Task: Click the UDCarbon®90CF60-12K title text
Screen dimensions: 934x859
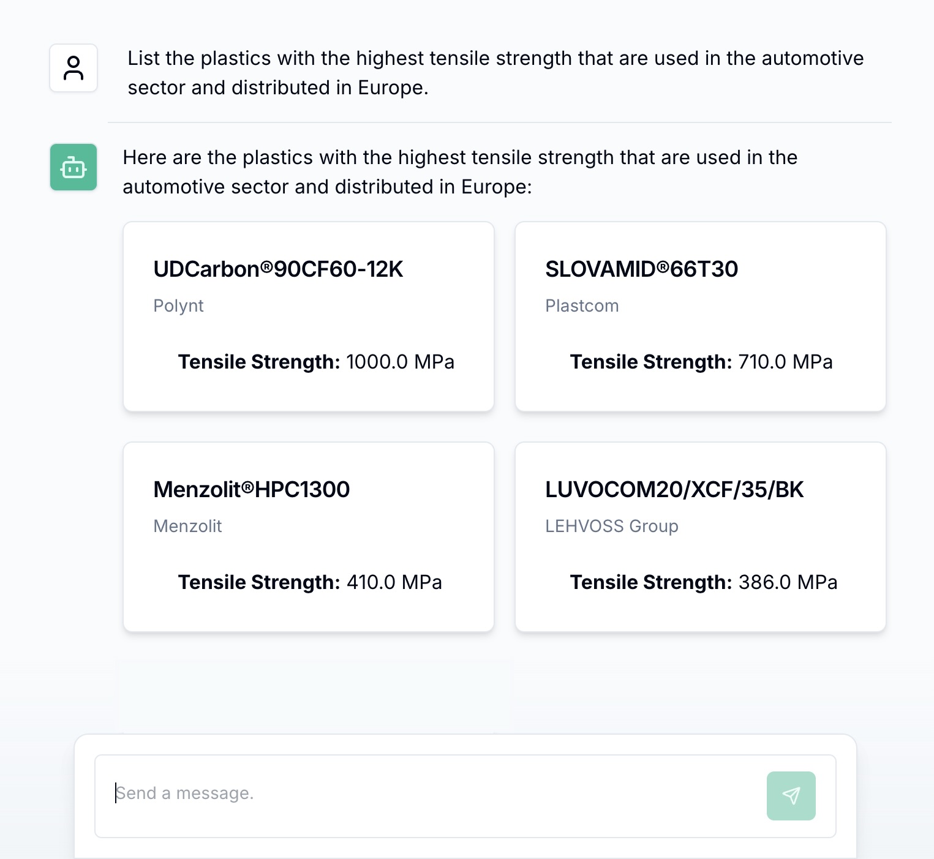Action: [278, 268]
